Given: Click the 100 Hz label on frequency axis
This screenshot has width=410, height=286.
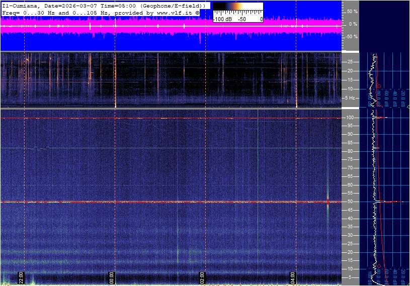Looking at the screenshot, I should [351, 118].
